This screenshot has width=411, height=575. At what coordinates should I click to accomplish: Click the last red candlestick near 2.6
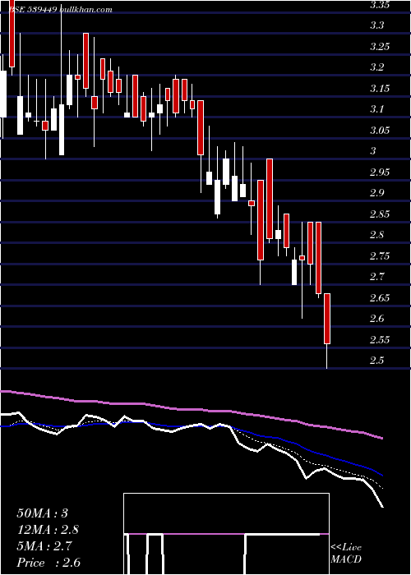click(327, 319)
